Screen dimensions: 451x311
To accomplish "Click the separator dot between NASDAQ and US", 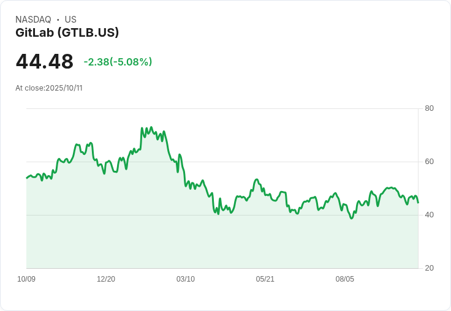I will pyautogui.click(x=58, y=20).
